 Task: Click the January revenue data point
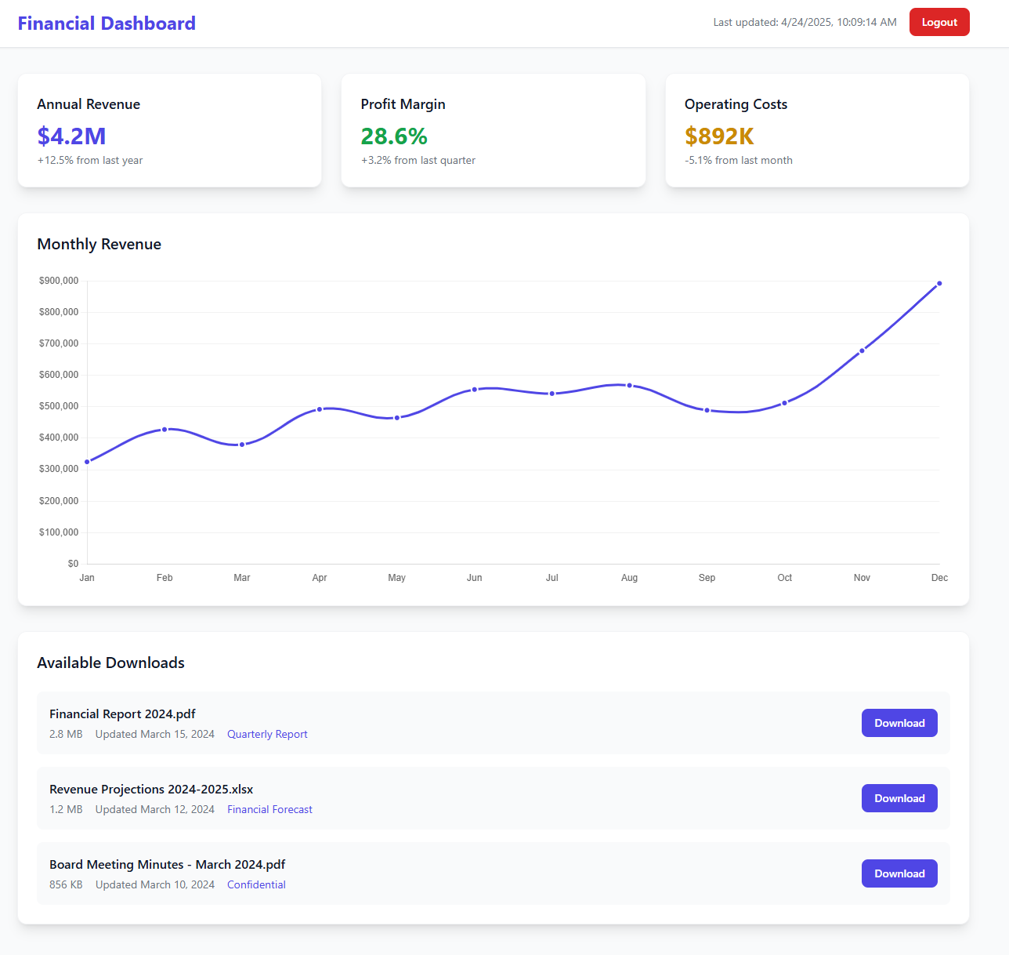(87, 462)
